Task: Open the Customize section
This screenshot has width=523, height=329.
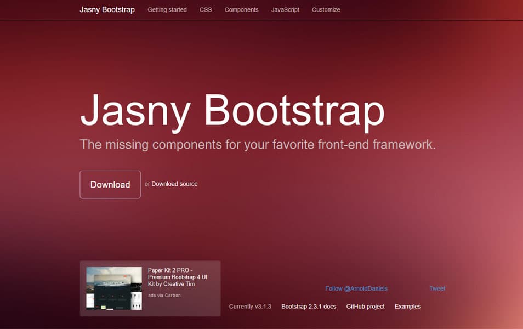Action: [326, 9]
